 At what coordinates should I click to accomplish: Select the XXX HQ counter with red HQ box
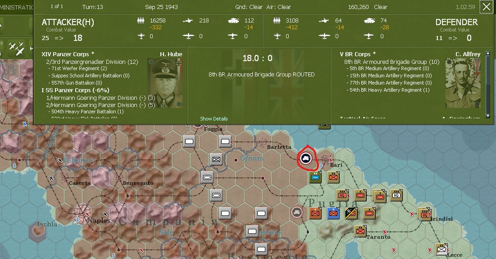pyautogui.click(x=342, y=195)
